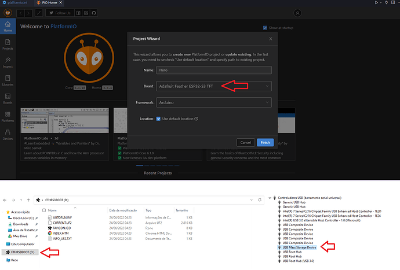The image size is (400, 270).
Task: Click the expand view icon in toolbar
Action: click(39, 13)
